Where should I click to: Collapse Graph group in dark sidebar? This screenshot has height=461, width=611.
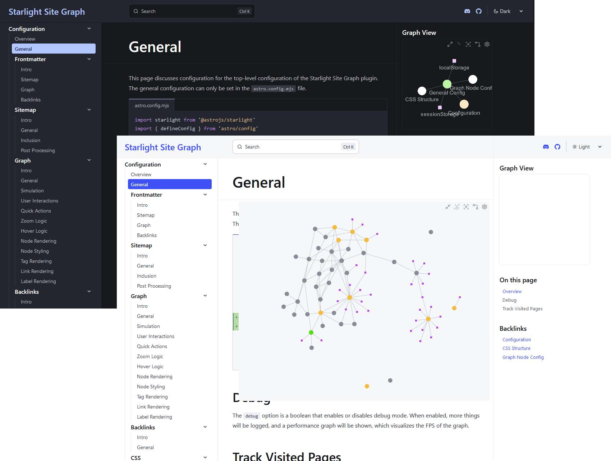[89, 160]
